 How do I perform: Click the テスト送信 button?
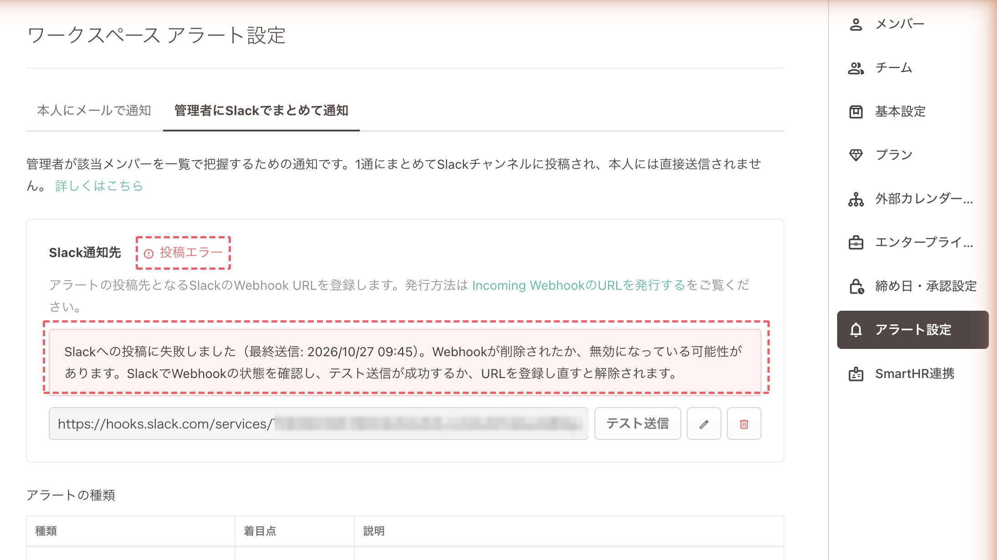pos(638,424)
